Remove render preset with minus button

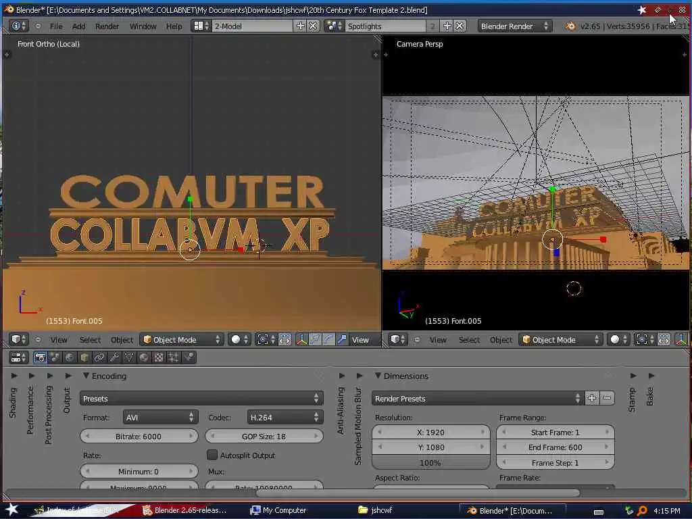coord(607,399)
